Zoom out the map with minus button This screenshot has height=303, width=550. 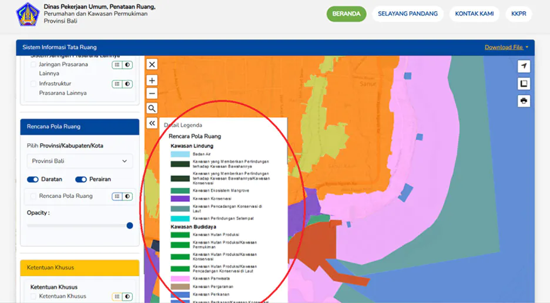coord(152,93)
